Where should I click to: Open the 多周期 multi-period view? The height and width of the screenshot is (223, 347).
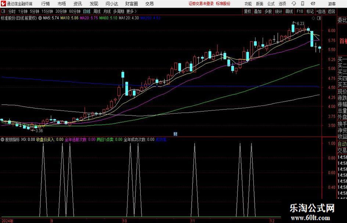119,11
